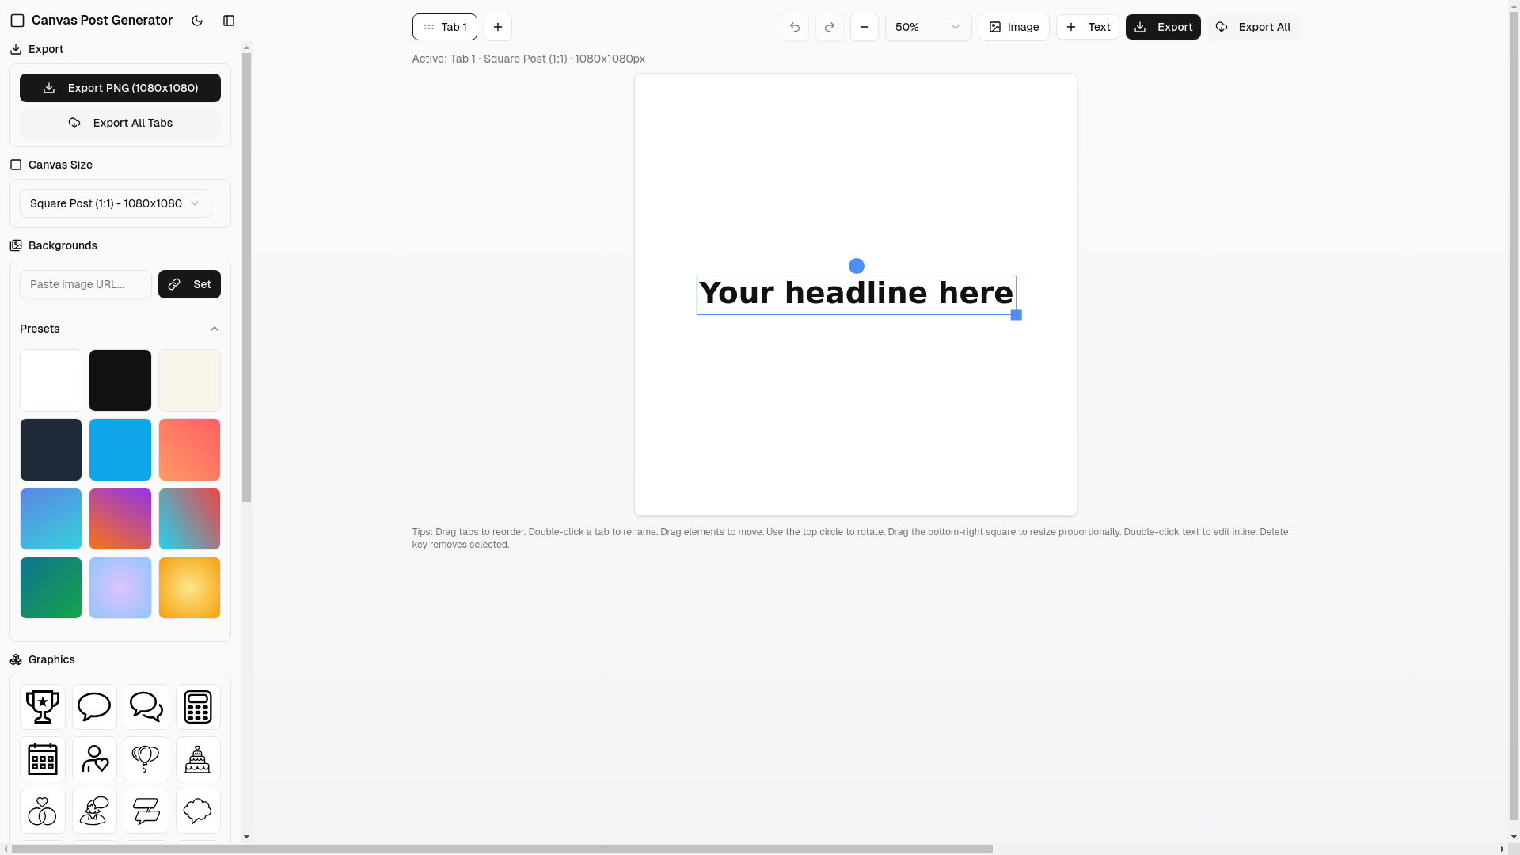Click sidebar scrollbar up arrow

pos(246,47)
